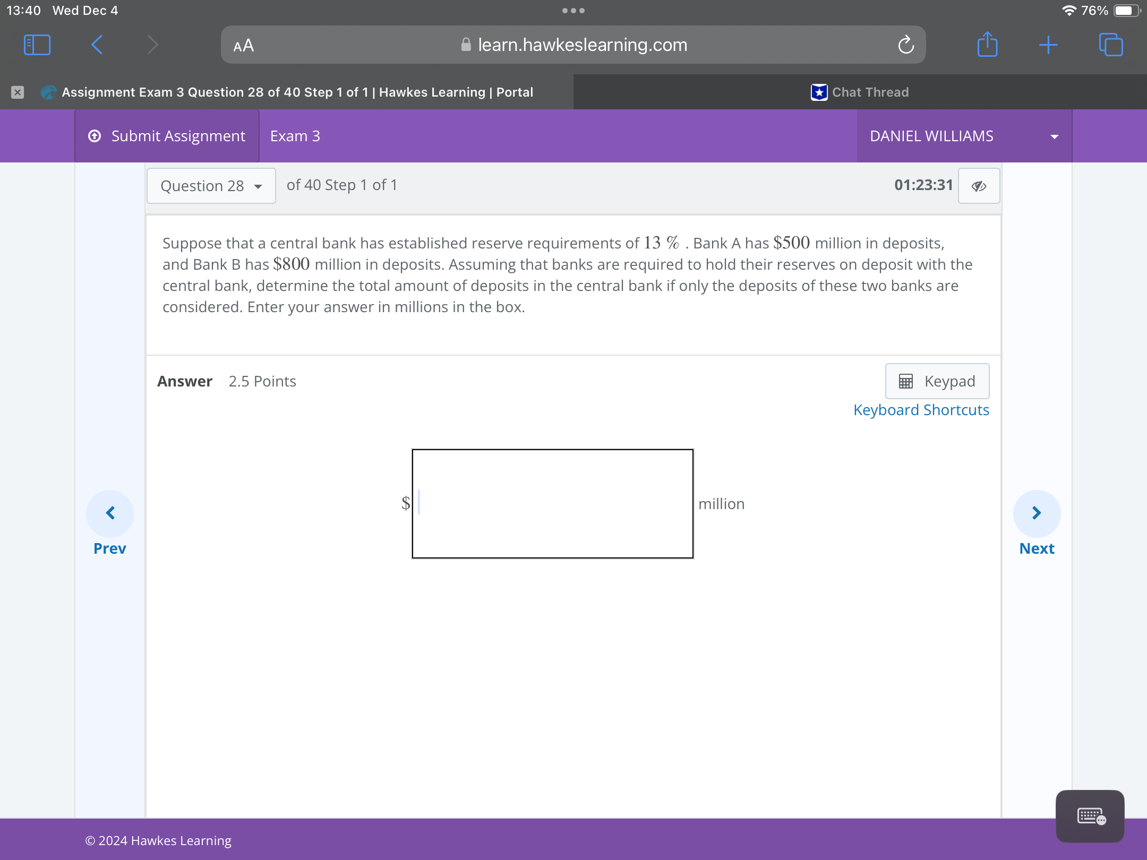Tap the AA reader text size icon

(x=244, y=46)
